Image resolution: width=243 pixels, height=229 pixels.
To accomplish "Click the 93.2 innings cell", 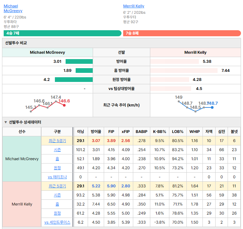I will (80, 195).
